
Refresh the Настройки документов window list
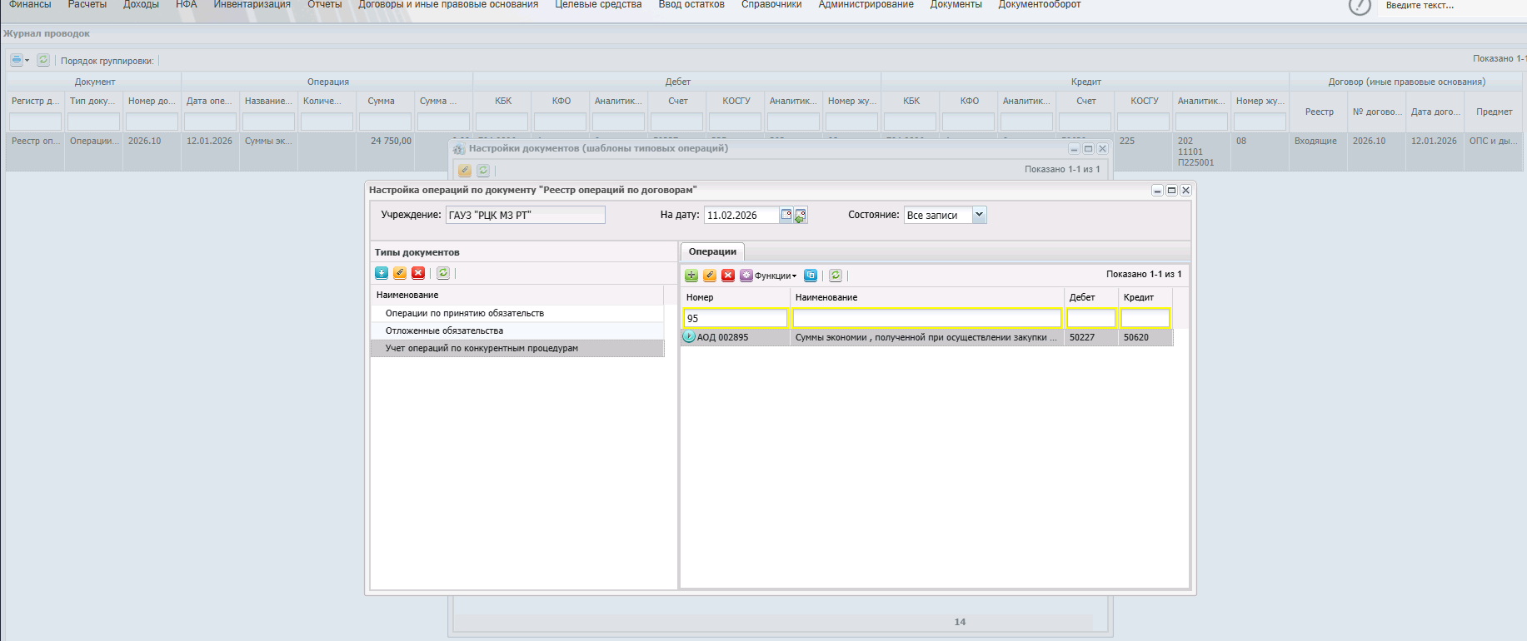point(483,170)
